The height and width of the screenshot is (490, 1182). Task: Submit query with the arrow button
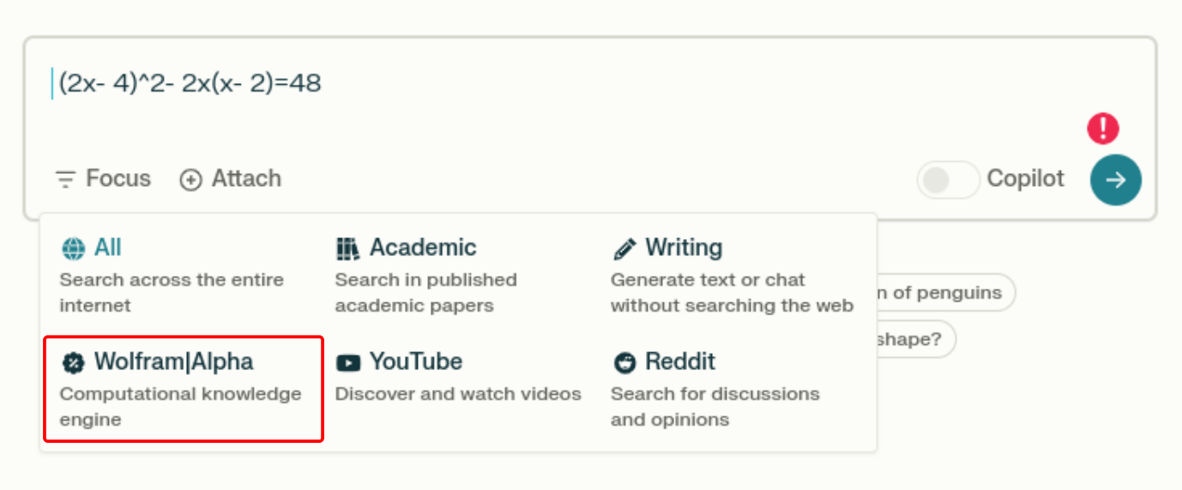[1115, 180]
